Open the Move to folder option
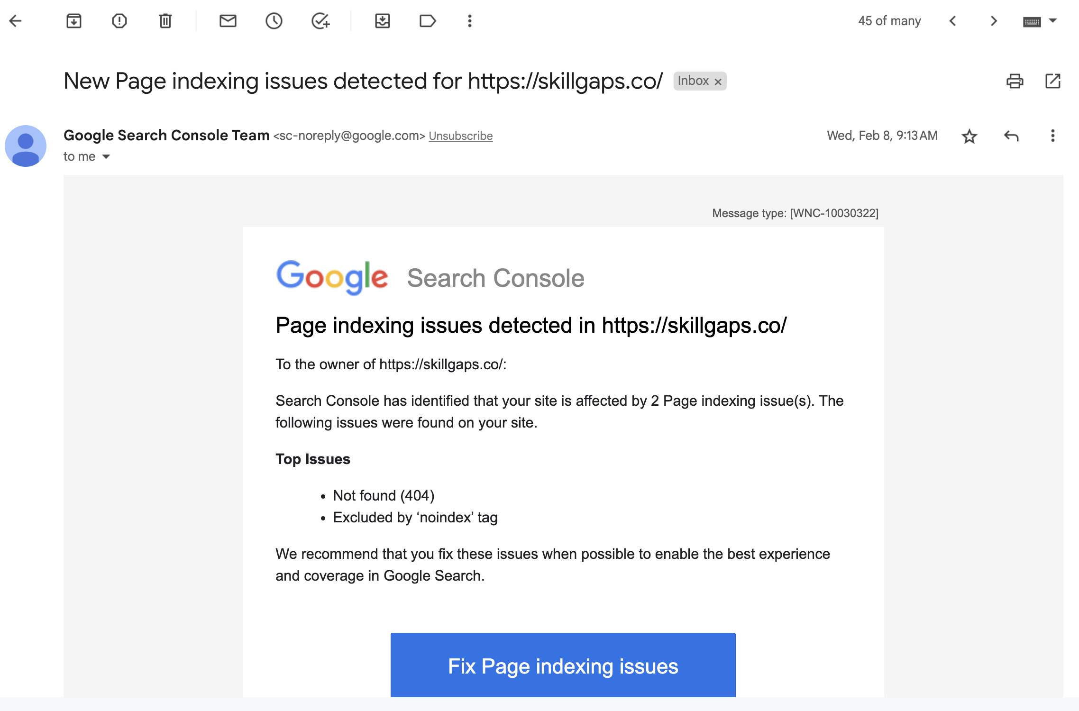Image resolution: width=1079 pixels, height=711 pixels. click(382, 21)
